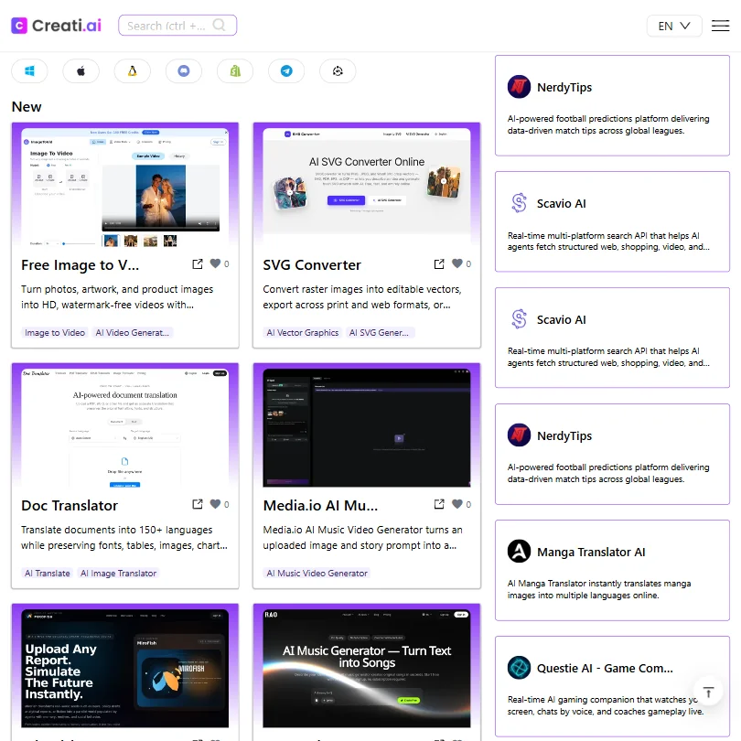Click the lower NerdyTips logo icon
Screen dimensions: 741x741
pyautogui.click(x=519, y=435)
